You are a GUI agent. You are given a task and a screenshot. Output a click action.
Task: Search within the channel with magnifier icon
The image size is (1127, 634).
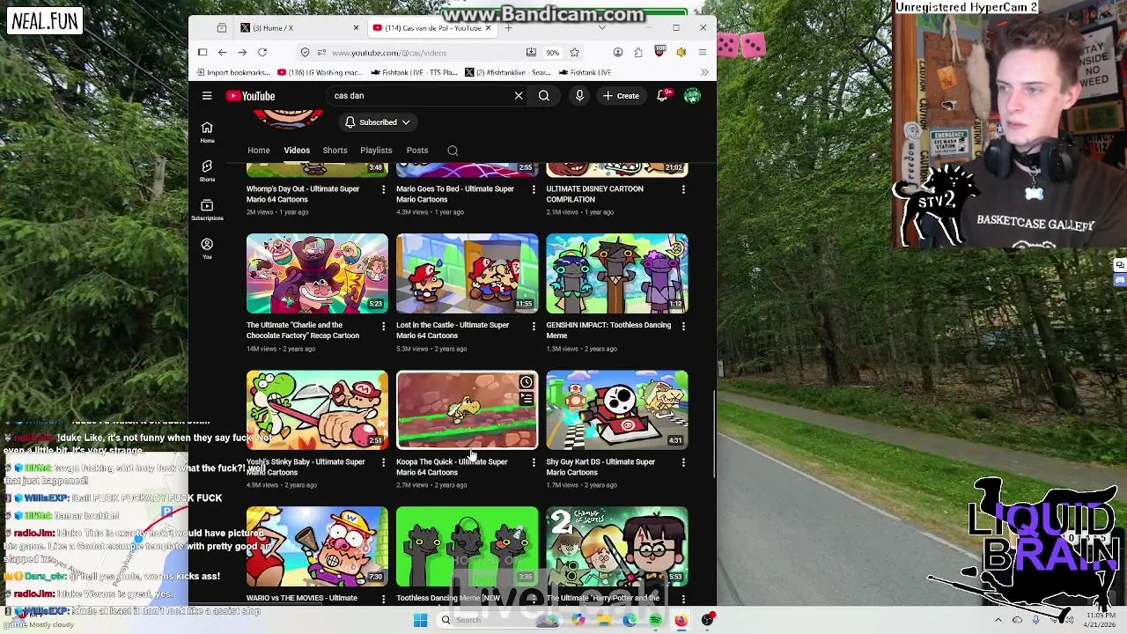click(x=453, y=151)
